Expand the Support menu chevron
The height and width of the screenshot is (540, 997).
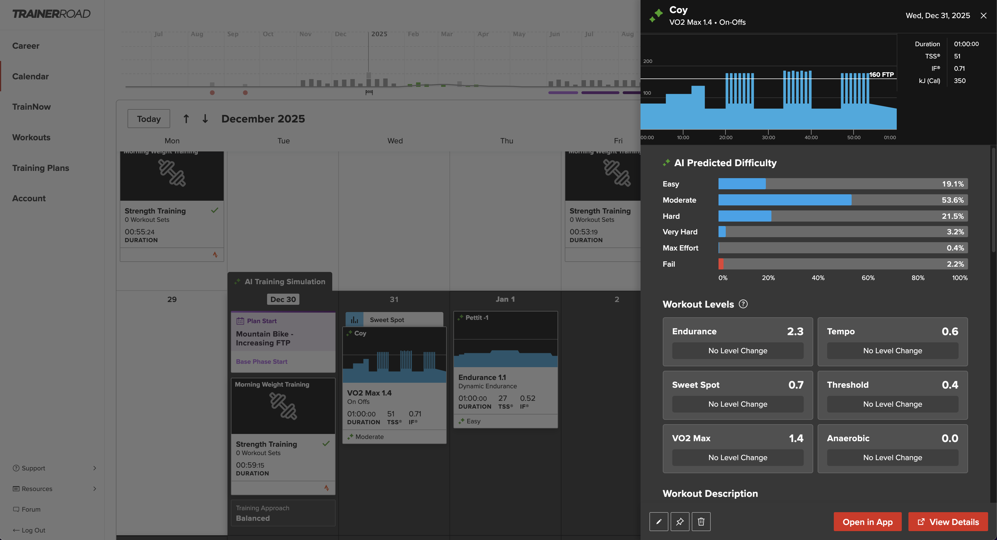(95, 468)
